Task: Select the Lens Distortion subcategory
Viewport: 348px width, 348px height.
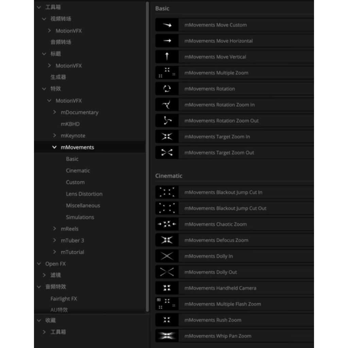Action: pos(84,194)
